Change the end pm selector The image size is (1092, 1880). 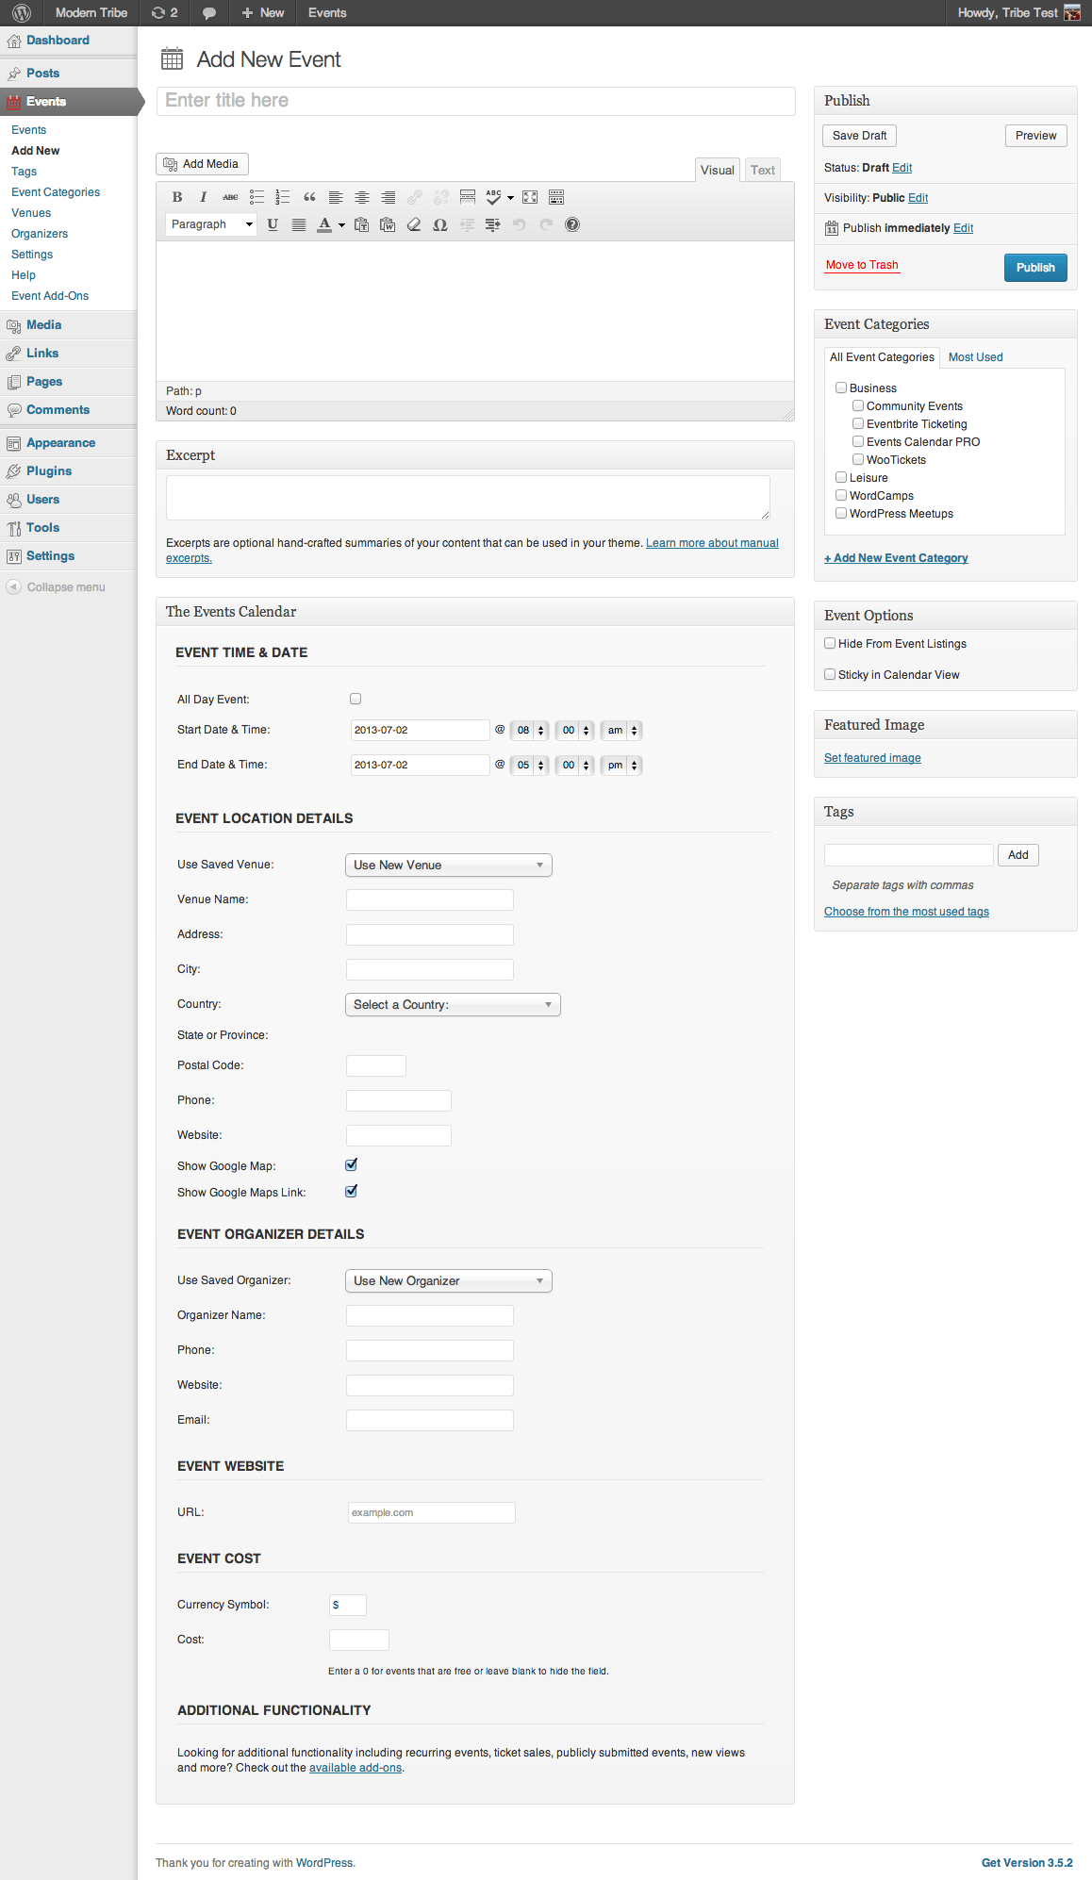tap(621, 766)
